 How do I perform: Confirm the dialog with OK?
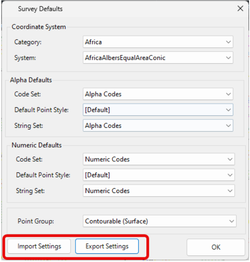216,247
